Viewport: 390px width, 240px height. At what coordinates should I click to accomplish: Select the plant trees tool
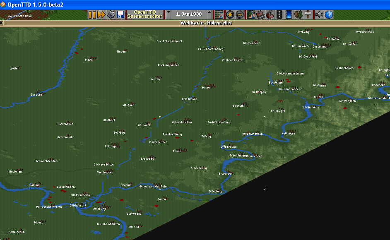click(299, 15)
